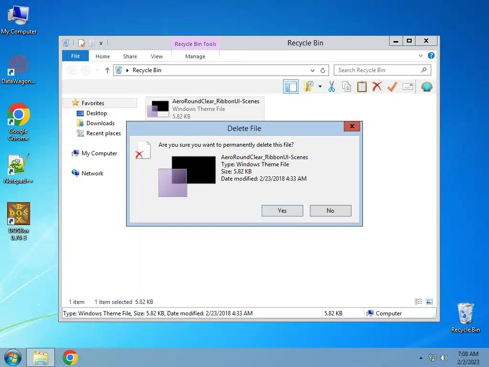Click the Recycle Bin icon in address bar
Image resolution: width=489 pixels, height=367 pixels.
click(119, 70)
